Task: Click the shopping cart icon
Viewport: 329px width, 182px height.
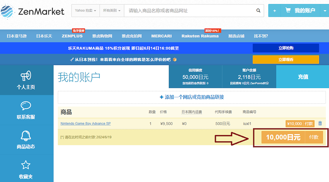Action: point(288,10)
